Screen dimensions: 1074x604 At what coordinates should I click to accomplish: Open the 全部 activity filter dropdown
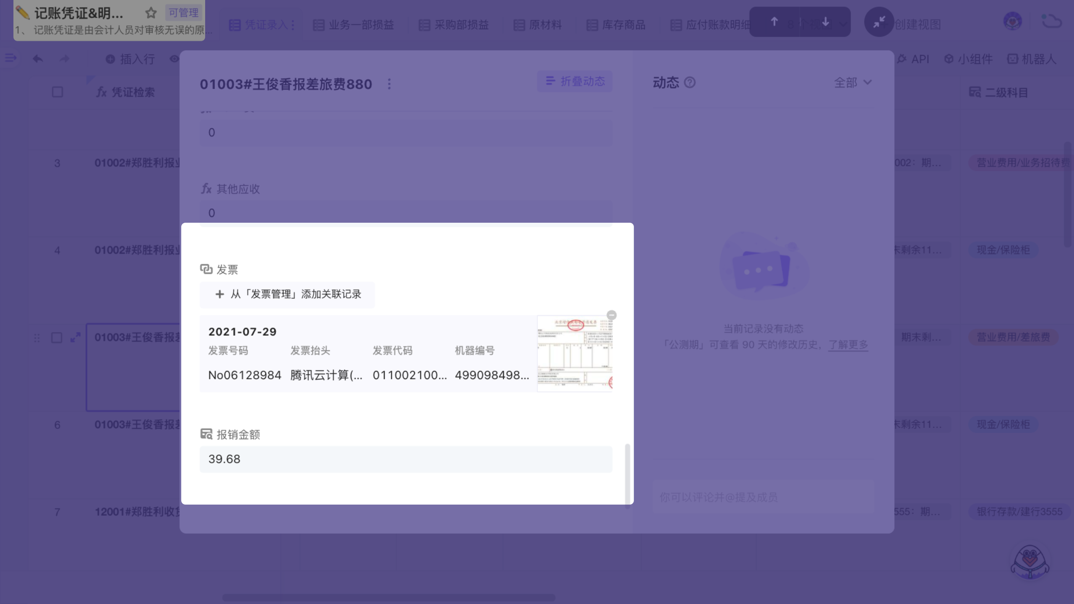tap(852, 83)
